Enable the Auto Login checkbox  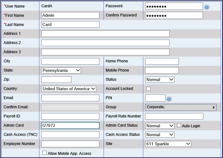pos(179,125)
